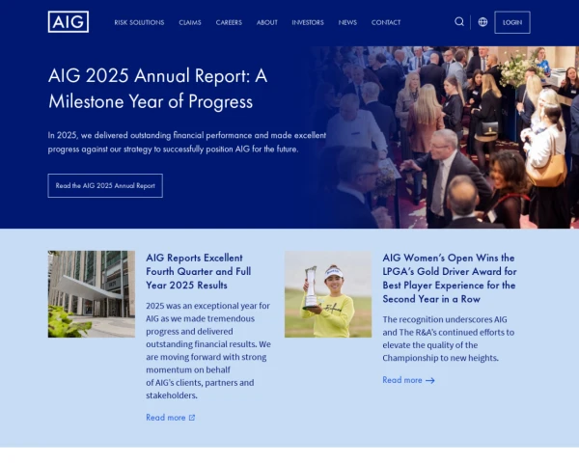Open the Risk Solutions menu
This screenshot has height=463, width=579.
point(139,22)
